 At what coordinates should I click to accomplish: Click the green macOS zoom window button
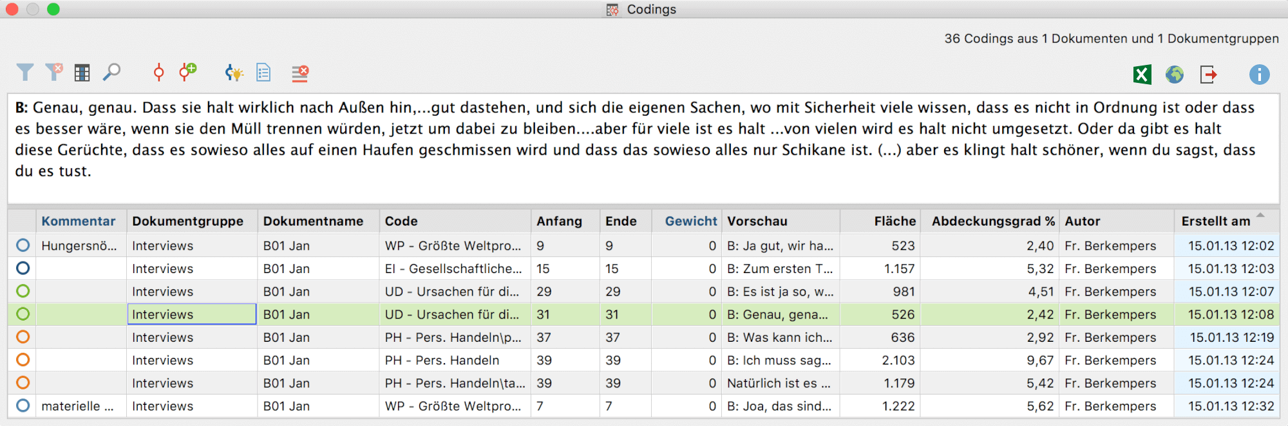tap(53, 9)
